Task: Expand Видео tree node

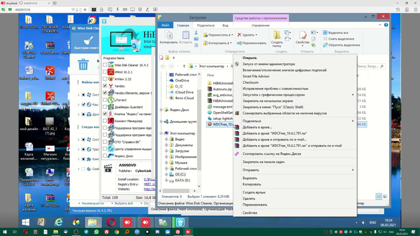Action: pos(166,139)
